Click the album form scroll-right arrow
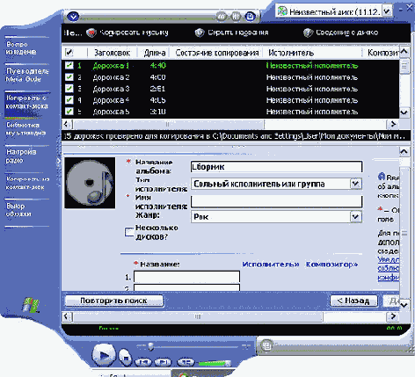The height and width of the screenshot is (377, 415). [x=393, y=316]
